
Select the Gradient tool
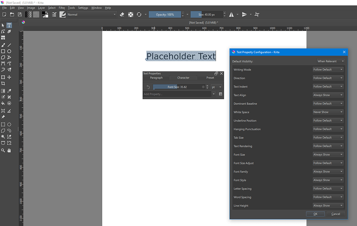pos(3,91)
